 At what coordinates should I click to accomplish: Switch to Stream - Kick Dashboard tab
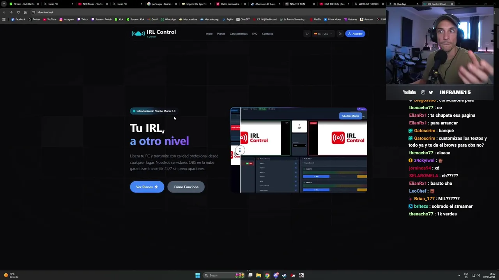coord(23,4)
